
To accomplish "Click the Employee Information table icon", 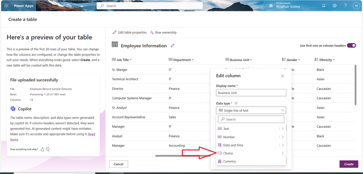I will tap(114, 44).
